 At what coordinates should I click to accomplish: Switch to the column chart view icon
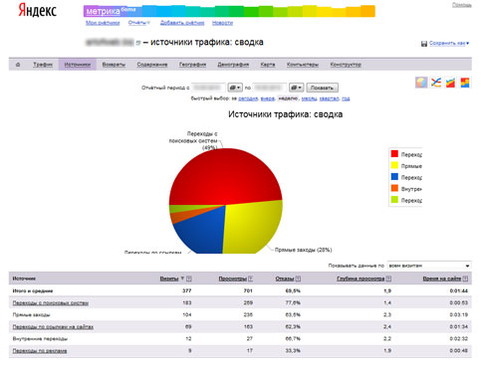(465, 83)
